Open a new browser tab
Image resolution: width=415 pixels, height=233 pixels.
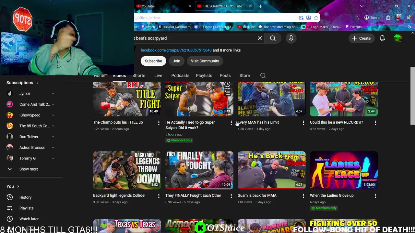260,6
